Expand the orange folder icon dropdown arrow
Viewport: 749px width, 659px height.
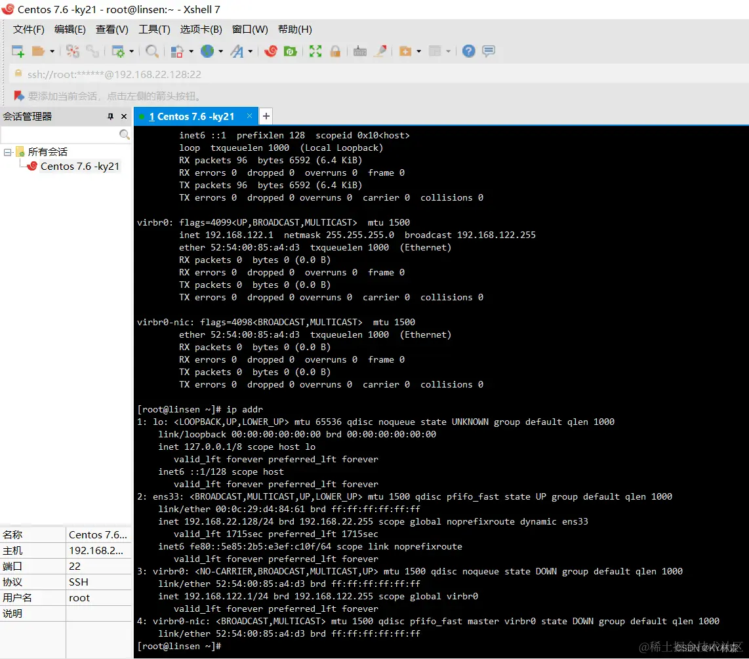(x=419, y=51)
